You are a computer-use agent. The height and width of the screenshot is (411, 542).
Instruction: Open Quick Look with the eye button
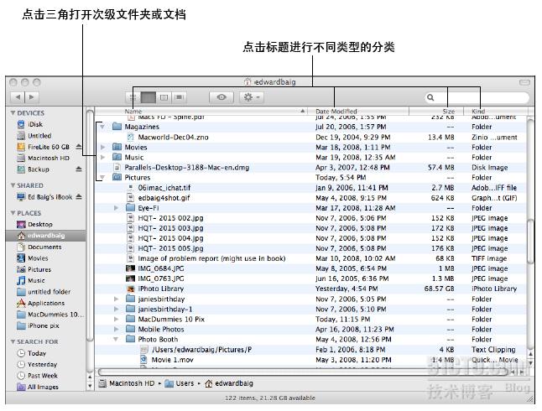[x=221, y=97]
